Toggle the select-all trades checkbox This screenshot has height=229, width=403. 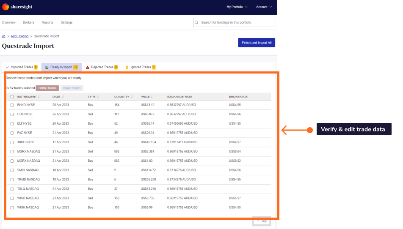click(12, 97)
